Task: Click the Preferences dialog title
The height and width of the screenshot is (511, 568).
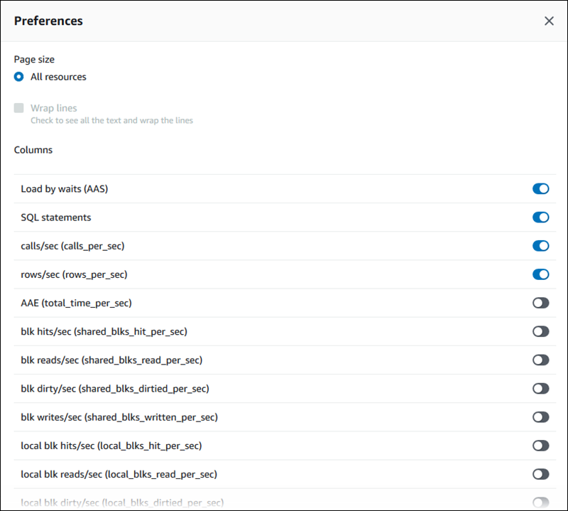Action: click(x=48, y=21)
